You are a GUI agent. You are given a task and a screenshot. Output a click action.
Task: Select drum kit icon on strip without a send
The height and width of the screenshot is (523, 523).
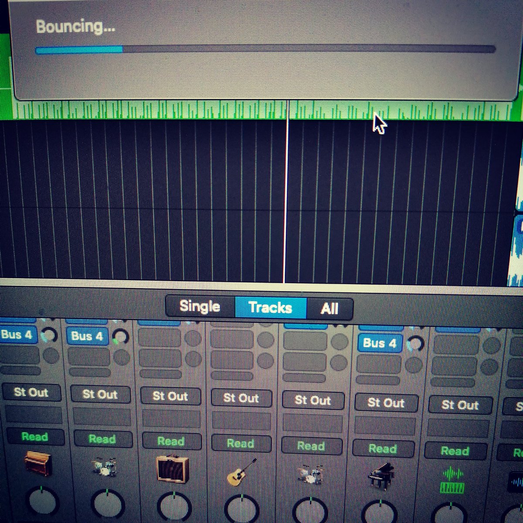[x=311, y=474]
